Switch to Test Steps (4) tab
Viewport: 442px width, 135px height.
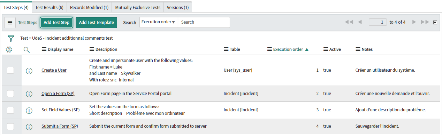coord(16,7)
